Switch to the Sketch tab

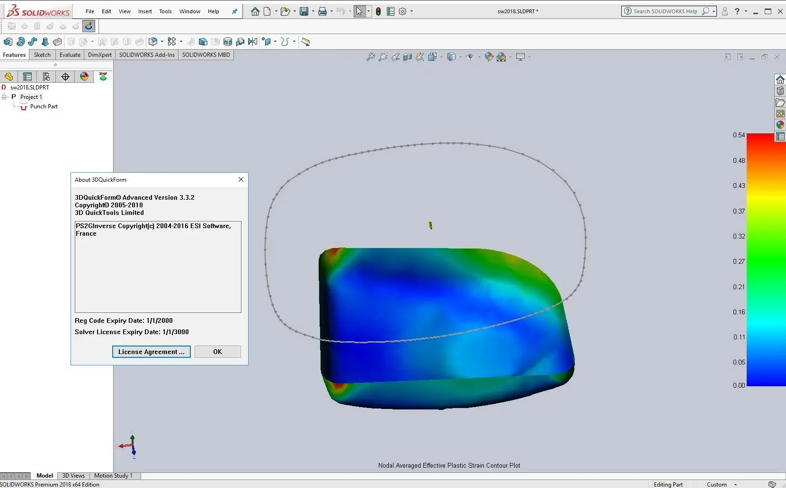tap(42, 54)
